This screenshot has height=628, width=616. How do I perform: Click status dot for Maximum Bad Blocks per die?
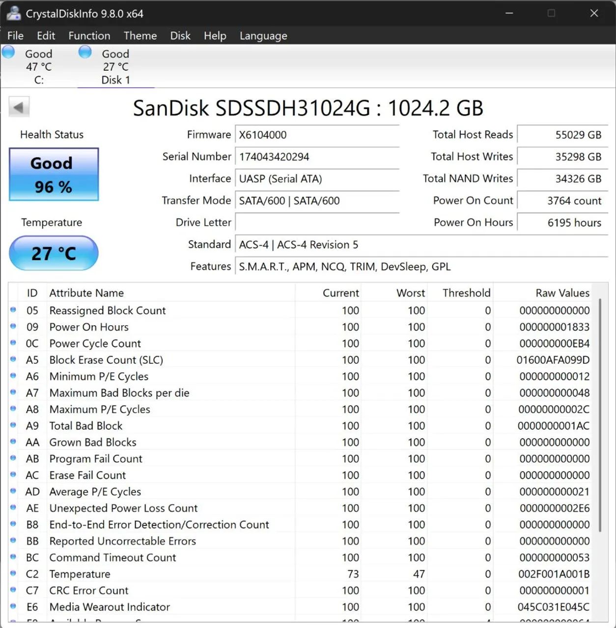click(x=13, y=392)
